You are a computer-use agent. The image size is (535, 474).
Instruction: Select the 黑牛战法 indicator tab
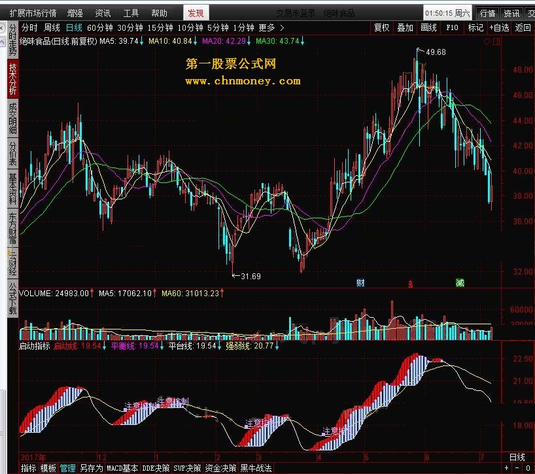tap(256, 468)
